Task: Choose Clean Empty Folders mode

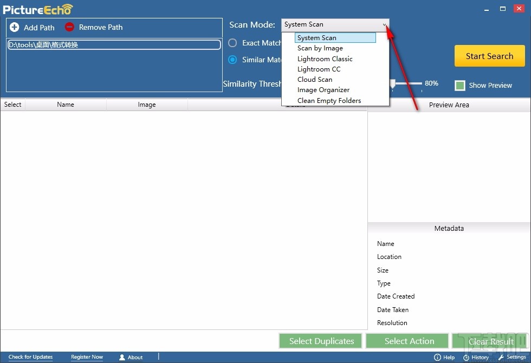Action: [x=329, y=101]
